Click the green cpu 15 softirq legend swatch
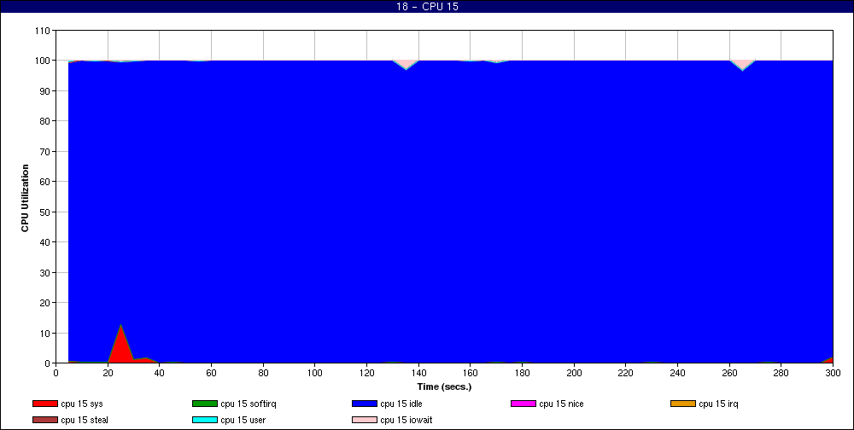 (x=205, y=404)
